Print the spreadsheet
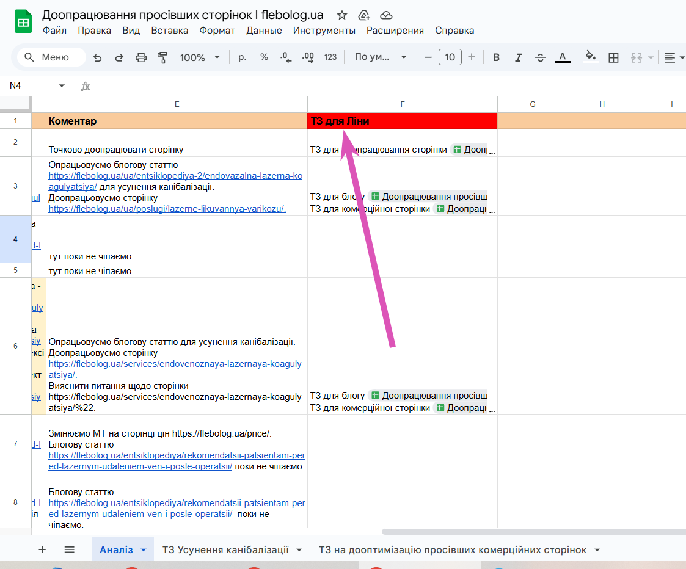 pos(141,57)
